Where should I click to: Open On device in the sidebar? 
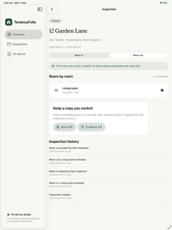pyautogui.click(x=23, y=54)
